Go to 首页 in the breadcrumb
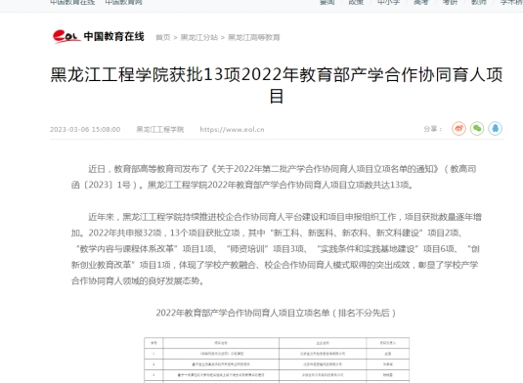 tap(163, 37)
